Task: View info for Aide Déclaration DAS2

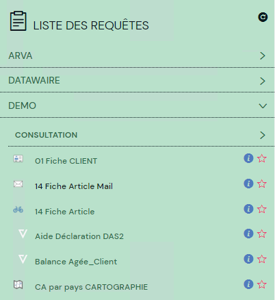Action: click(248, 234)
